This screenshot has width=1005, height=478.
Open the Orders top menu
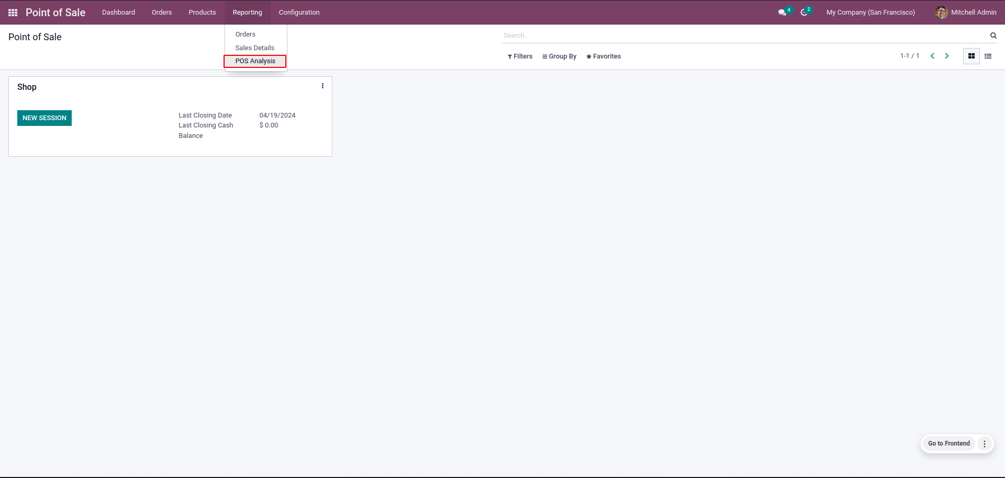click(x=162, y=13)
